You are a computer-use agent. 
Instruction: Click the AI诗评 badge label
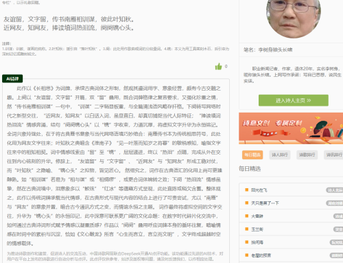coord(12,79)
